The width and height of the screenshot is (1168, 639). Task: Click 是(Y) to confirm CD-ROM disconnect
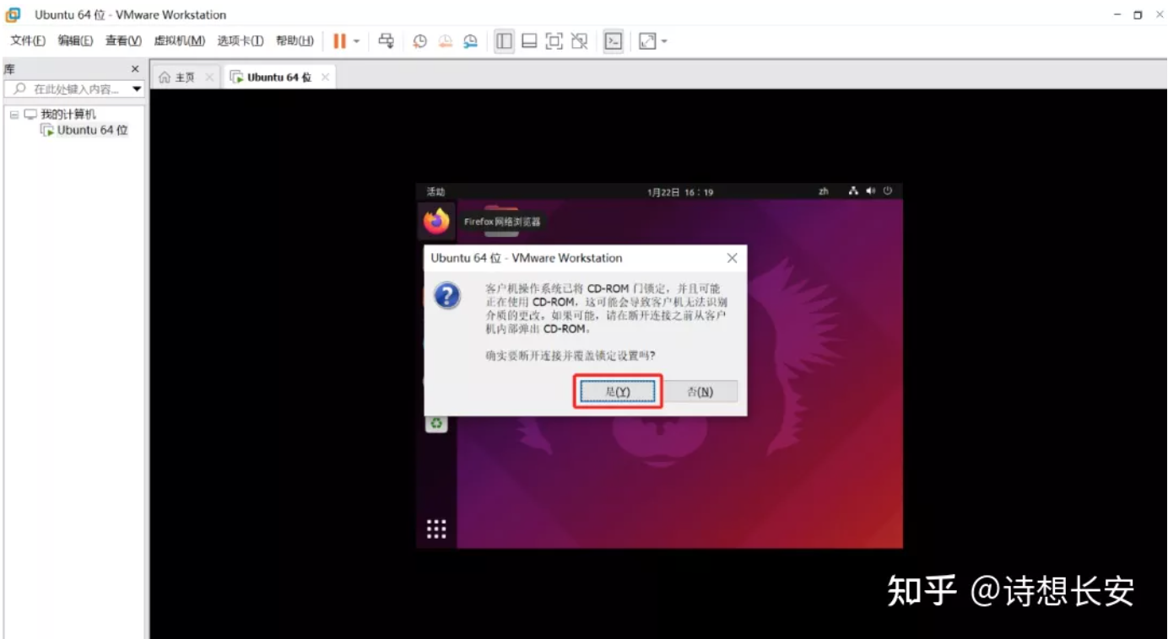tap(617, 390)
